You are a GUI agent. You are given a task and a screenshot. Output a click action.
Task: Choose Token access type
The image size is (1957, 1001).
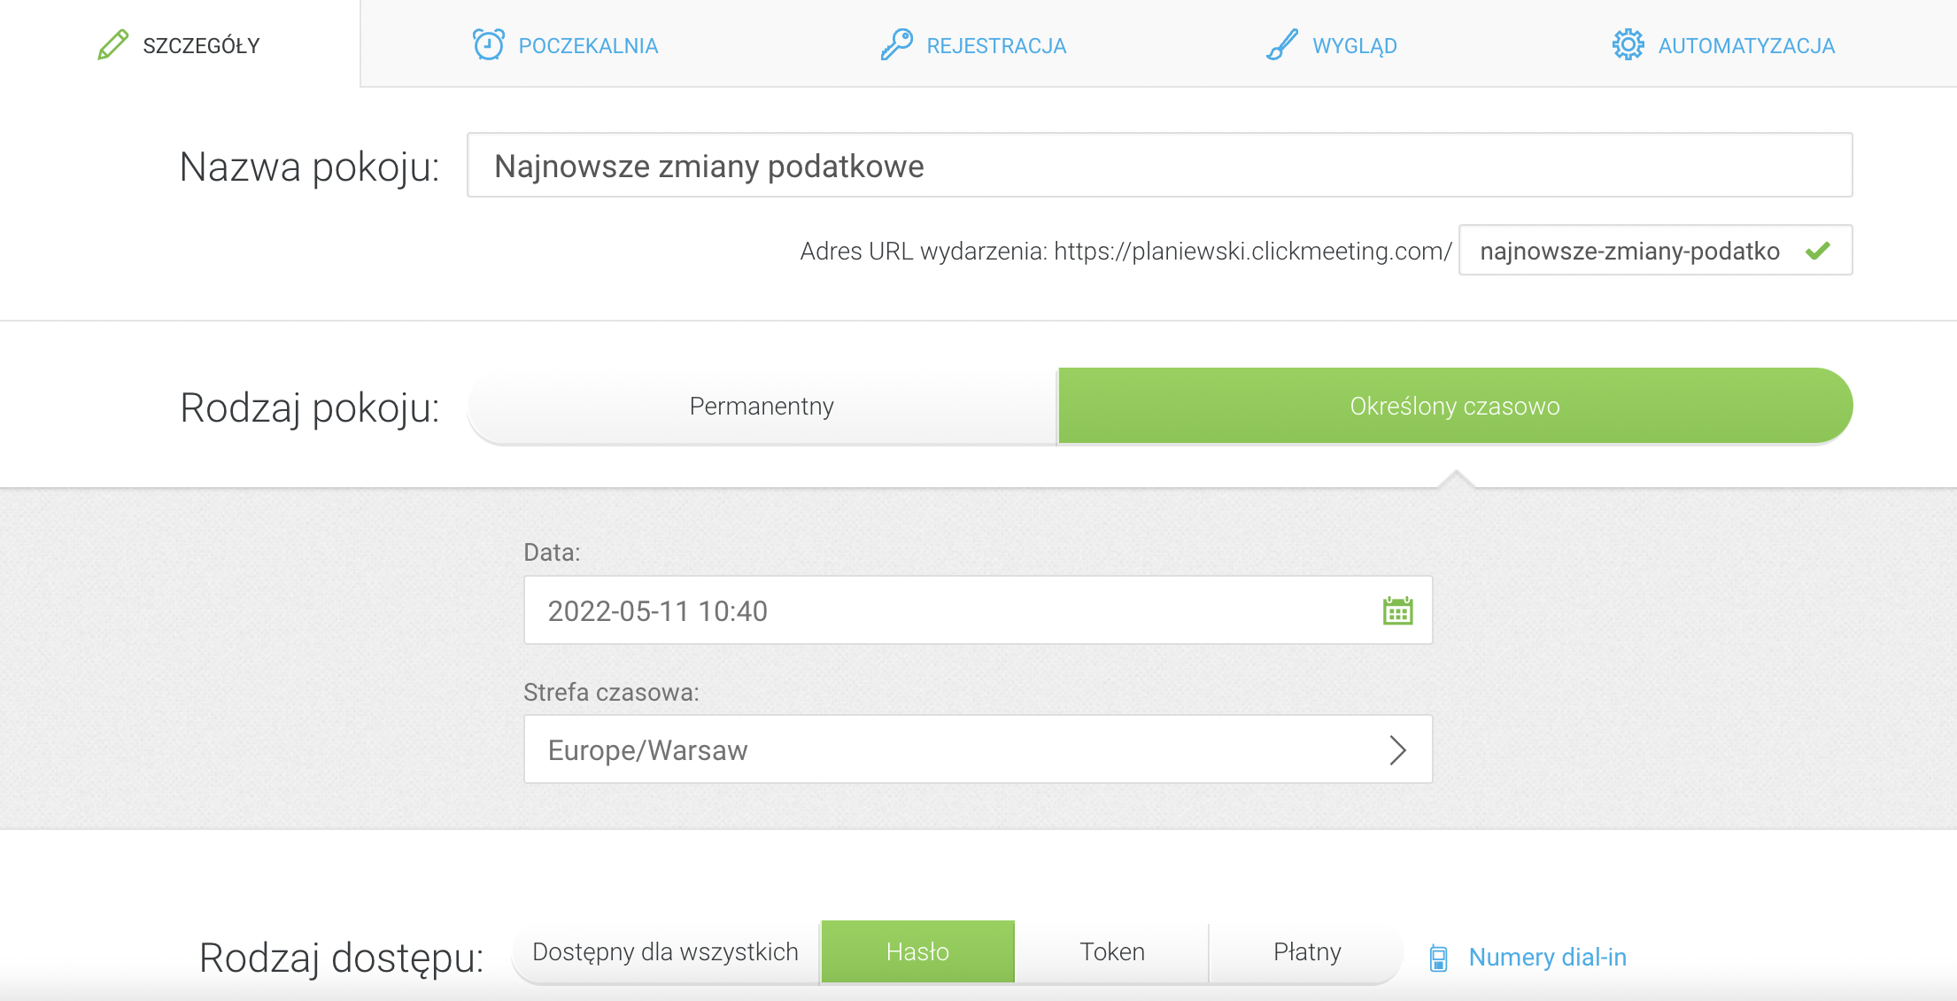(1112, 952)
